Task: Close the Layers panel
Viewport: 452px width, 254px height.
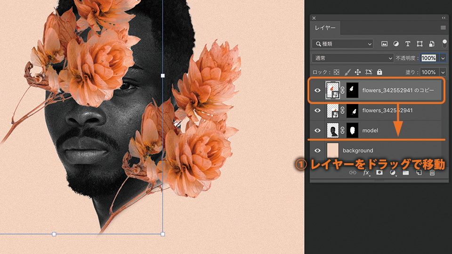Action: (314, 18)
